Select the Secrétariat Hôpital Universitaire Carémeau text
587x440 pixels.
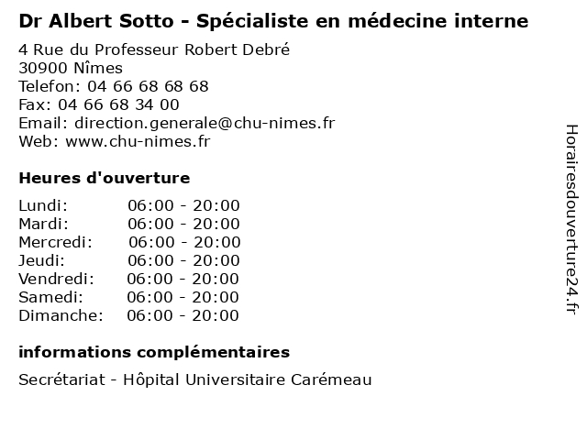tap(195, 379)
